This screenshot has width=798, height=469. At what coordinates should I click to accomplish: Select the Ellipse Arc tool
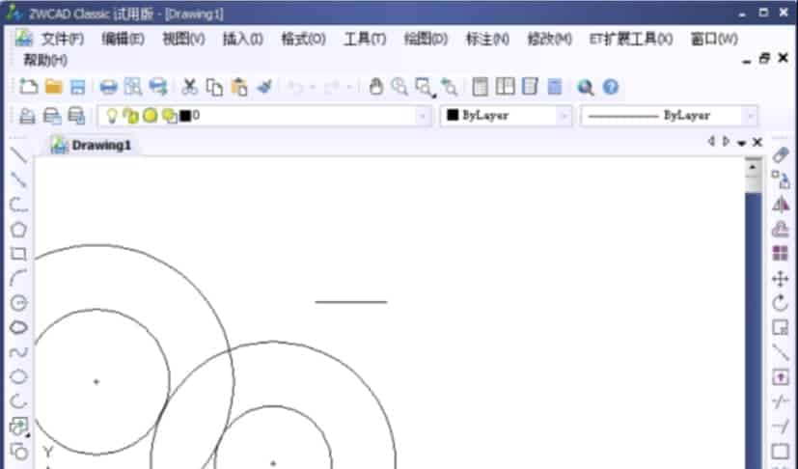pos(19,401)
